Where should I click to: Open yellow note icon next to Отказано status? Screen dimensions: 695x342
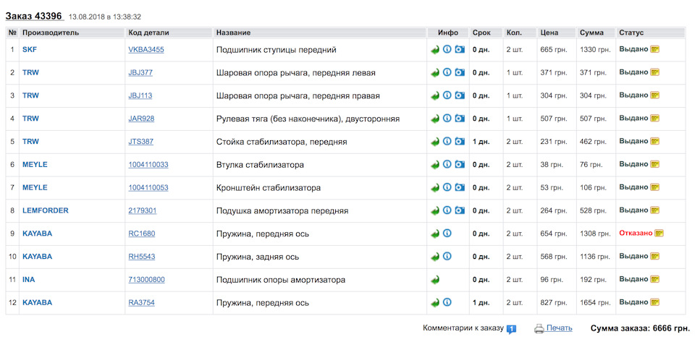[x=659, y=234]
